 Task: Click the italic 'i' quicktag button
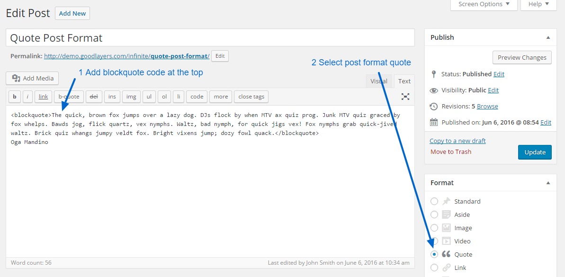28,97
